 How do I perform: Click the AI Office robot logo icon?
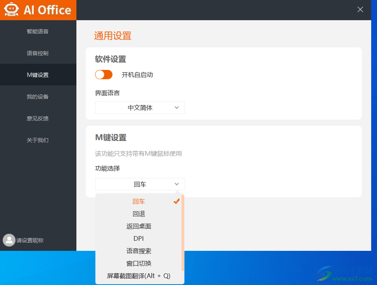(11, 9)
